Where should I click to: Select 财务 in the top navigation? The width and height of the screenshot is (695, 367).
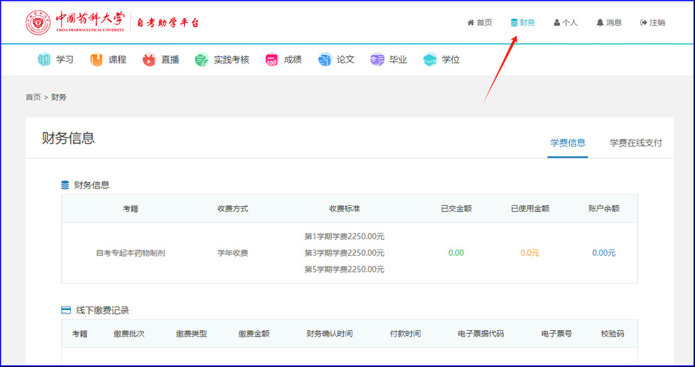tap(522, 22)
